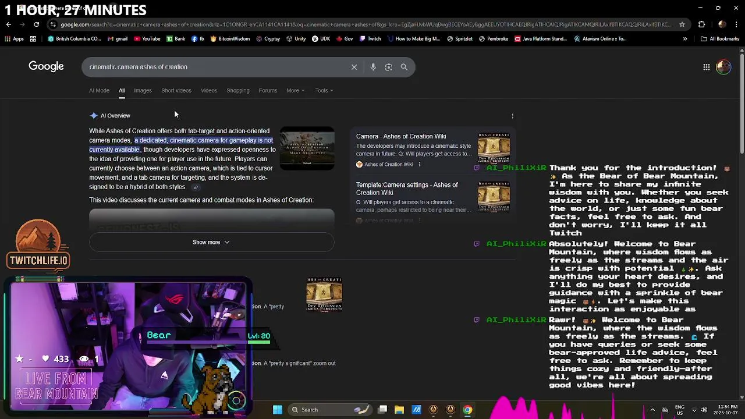The image size is (745, 419).
Task: Open the Spritzlet bookmark
Action: (460, 39)
